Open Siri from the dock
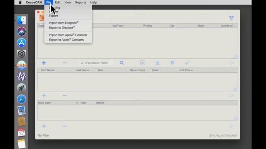The image size is (266, 149). coord(21,31)
